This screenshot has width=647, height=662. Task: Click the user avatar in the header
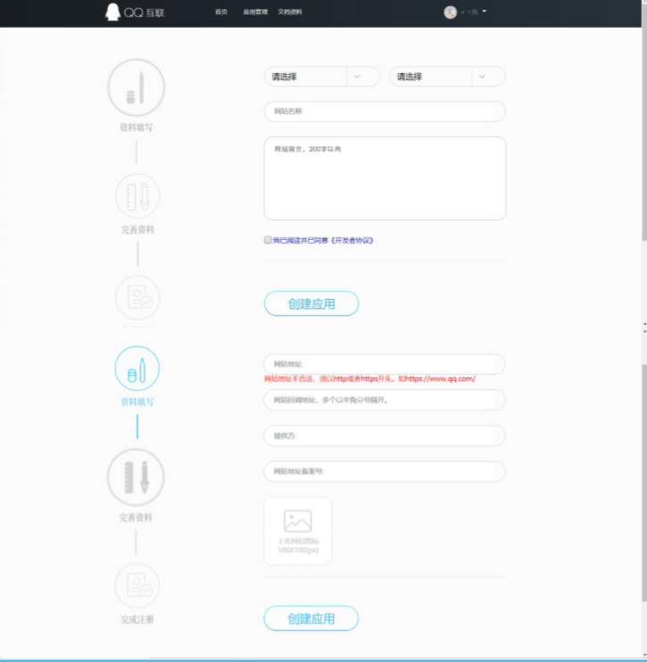pos(451,12)
